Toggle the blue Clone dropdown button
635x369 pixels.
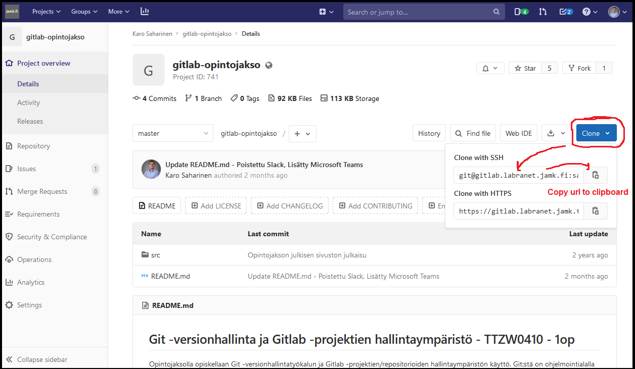coord(596,133)
